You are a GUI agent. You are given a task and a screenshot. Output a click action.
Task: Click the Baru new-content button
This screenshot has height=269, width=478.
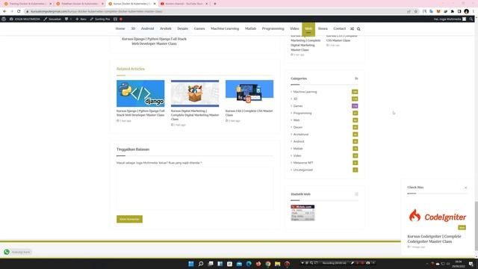pyautogui.click(x=81, y=19)
